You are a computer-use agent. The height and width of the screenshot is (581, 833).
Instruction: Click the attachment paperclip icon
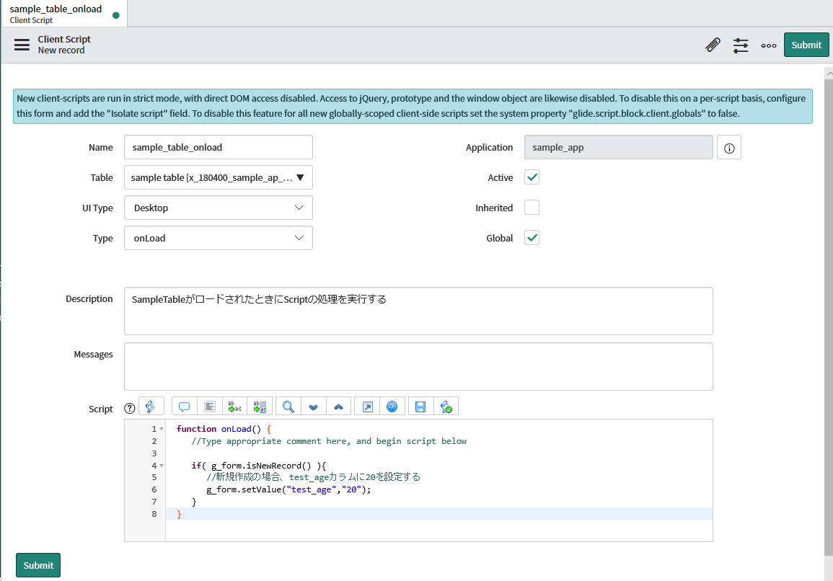[x=713, y=45]
